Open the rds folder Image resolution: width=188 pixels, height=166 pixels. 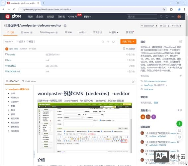click(10, 60)
